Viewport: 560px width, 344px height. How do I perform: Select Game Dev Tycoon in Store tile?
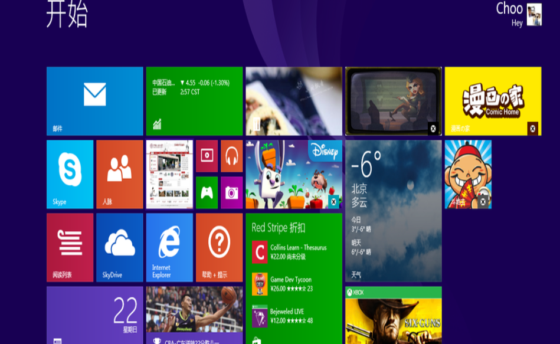click(x=282, y=284)
